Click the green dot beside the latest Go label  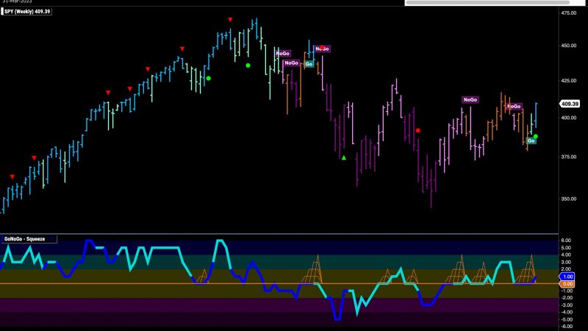pyautogui.click(x=536, y=136)
